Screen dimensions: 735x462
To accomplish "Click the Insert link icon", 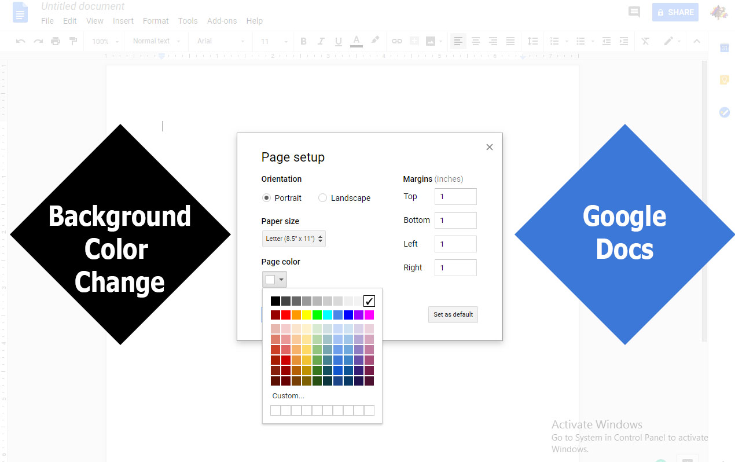I will pos(396,41).
